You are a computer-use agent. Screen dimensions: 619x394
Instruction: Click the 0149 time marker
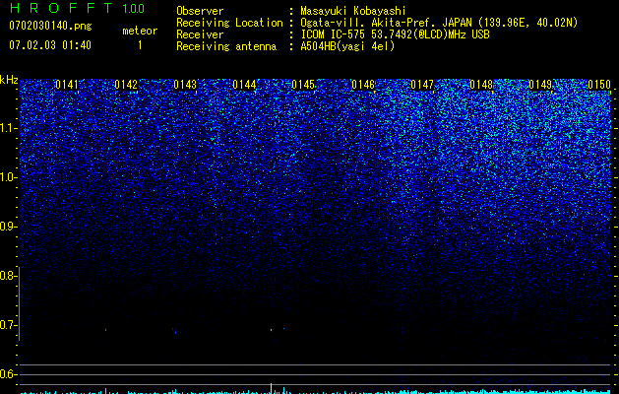click(540, 85)
